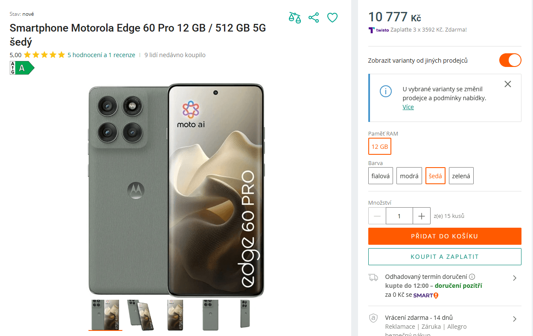The width and height of the screenshot is (533, 336).
Task: Toggle variants from other sellers switch
Action: pos(510,60)
